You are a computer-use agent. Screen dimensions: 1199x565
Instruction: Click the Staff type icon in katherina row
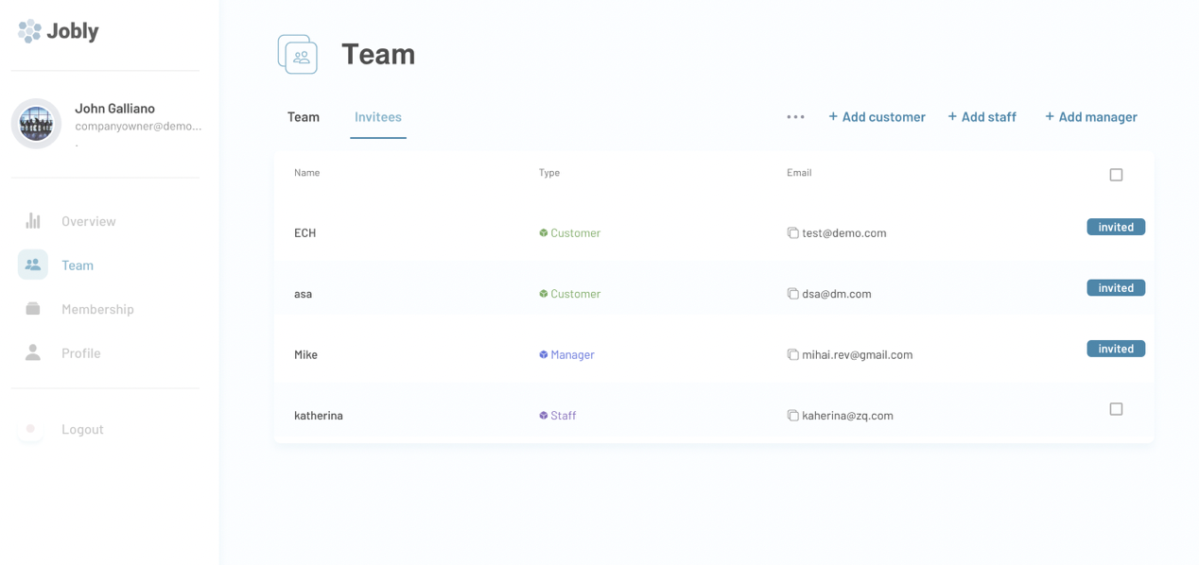544,416
